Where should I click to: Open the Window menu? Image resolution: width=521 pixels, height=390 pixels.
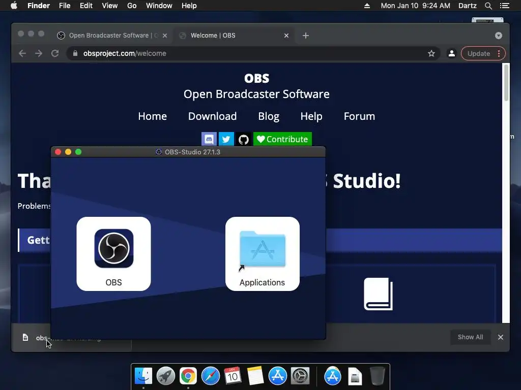click(159, 6)
